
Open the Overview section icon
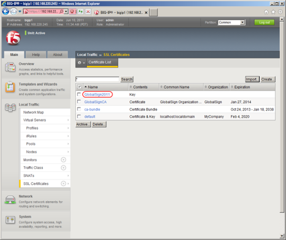click(10, 67)
